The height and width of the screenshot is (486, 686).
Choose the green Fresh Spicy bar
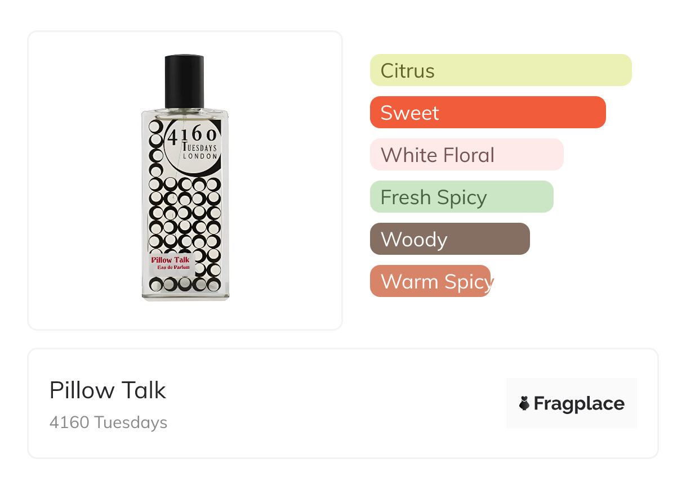(x=461, y=197)
